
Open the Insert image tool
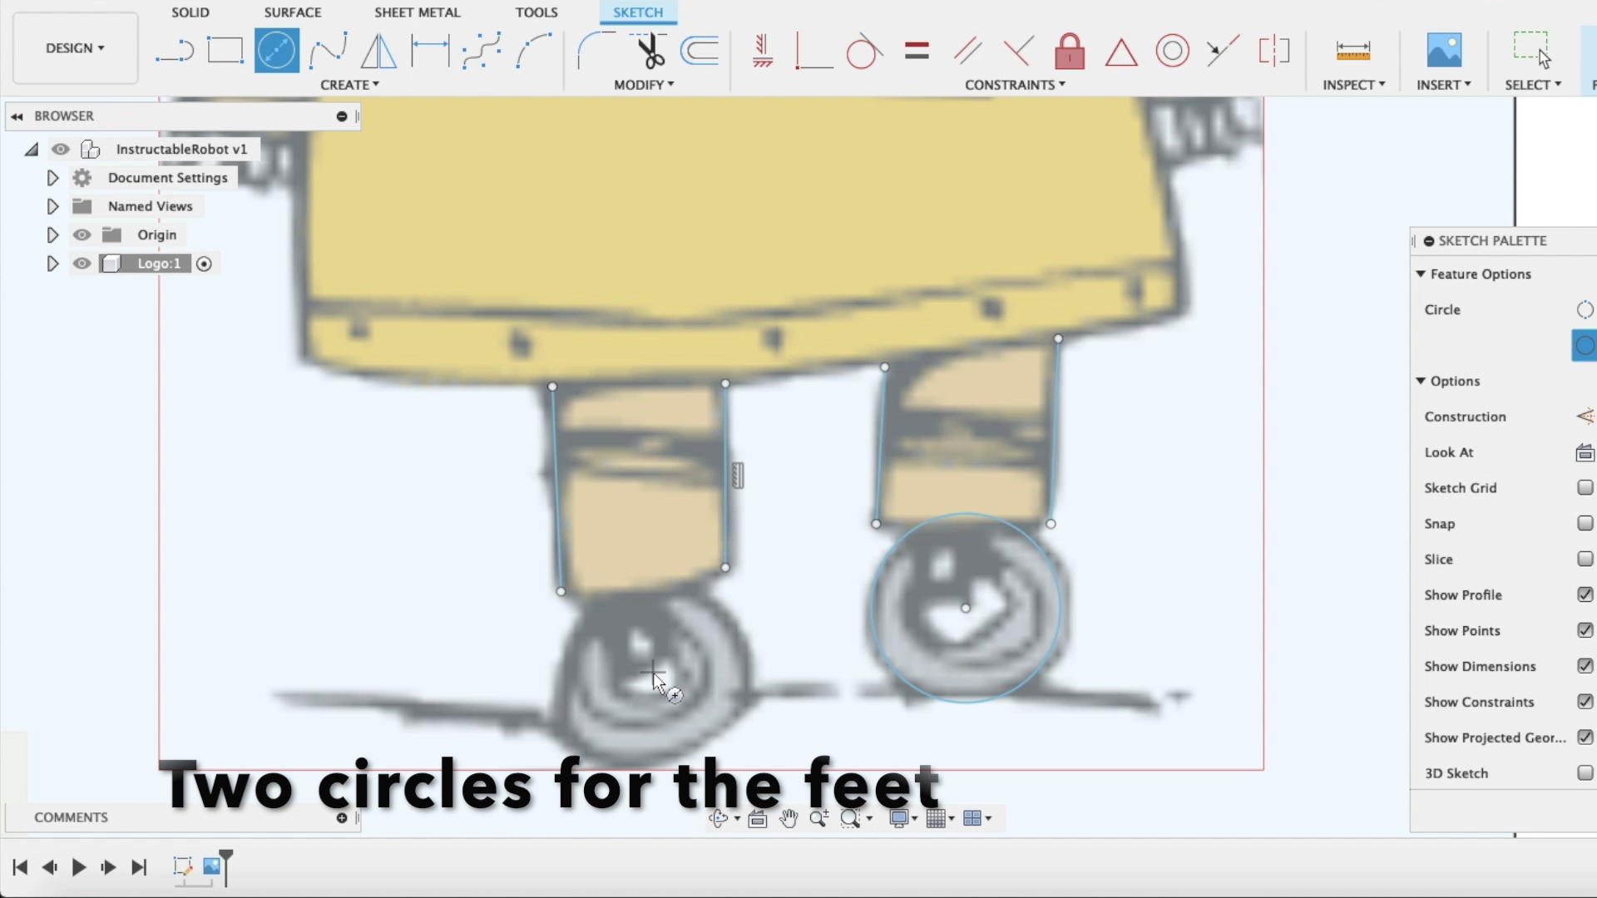tap(1444, 51)
